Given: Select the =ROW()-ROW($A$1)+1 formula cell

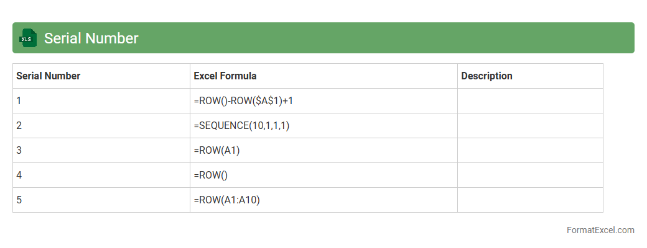Looking at the screenshot, I should (243, 101).
